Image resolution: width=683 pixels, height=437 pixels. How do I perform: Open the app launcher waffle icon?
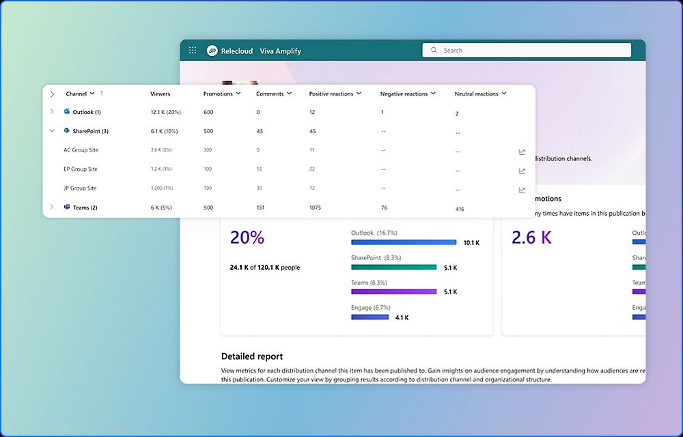pos(193,51)
